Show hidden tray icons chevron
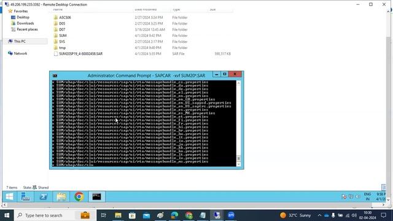Screen dimensions: 393x221 [x=319, y=215]
